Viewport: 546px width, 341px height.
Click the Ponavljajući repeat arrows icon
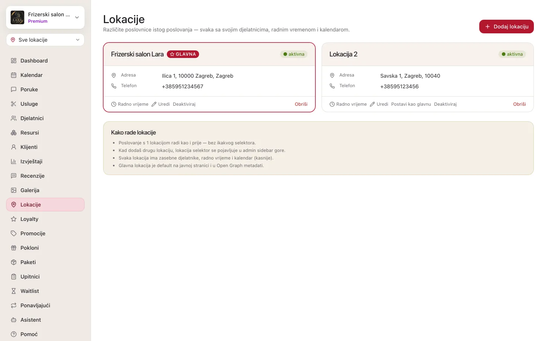point(14,305)
